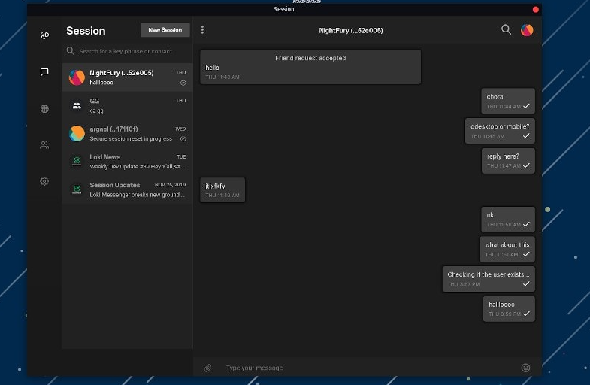This screenshot has width=590, height=385.
Task: Search within the conversation using header magnifier
Action: click(506, 29)
